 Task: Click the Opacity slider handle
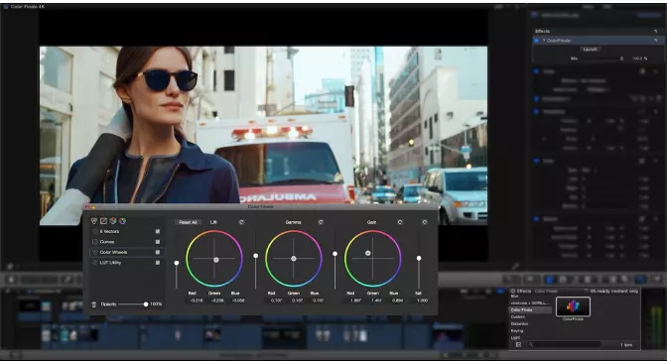pos(146,304)
